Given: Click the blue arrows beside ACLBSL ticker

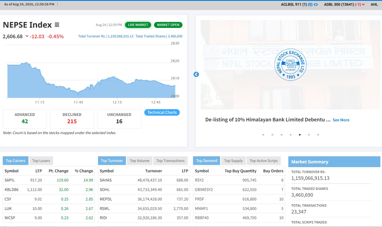Looking at the screenshot, I should [x=316, y=4].
